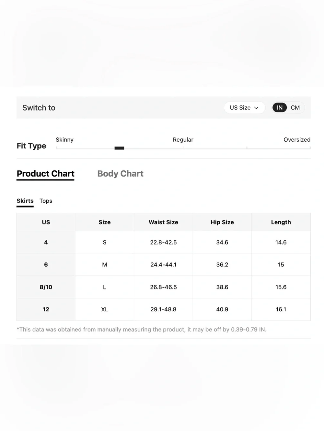Screen dimensions: 324x431
Task: Click the chevron arrow beside US Size
Action: 256,108
